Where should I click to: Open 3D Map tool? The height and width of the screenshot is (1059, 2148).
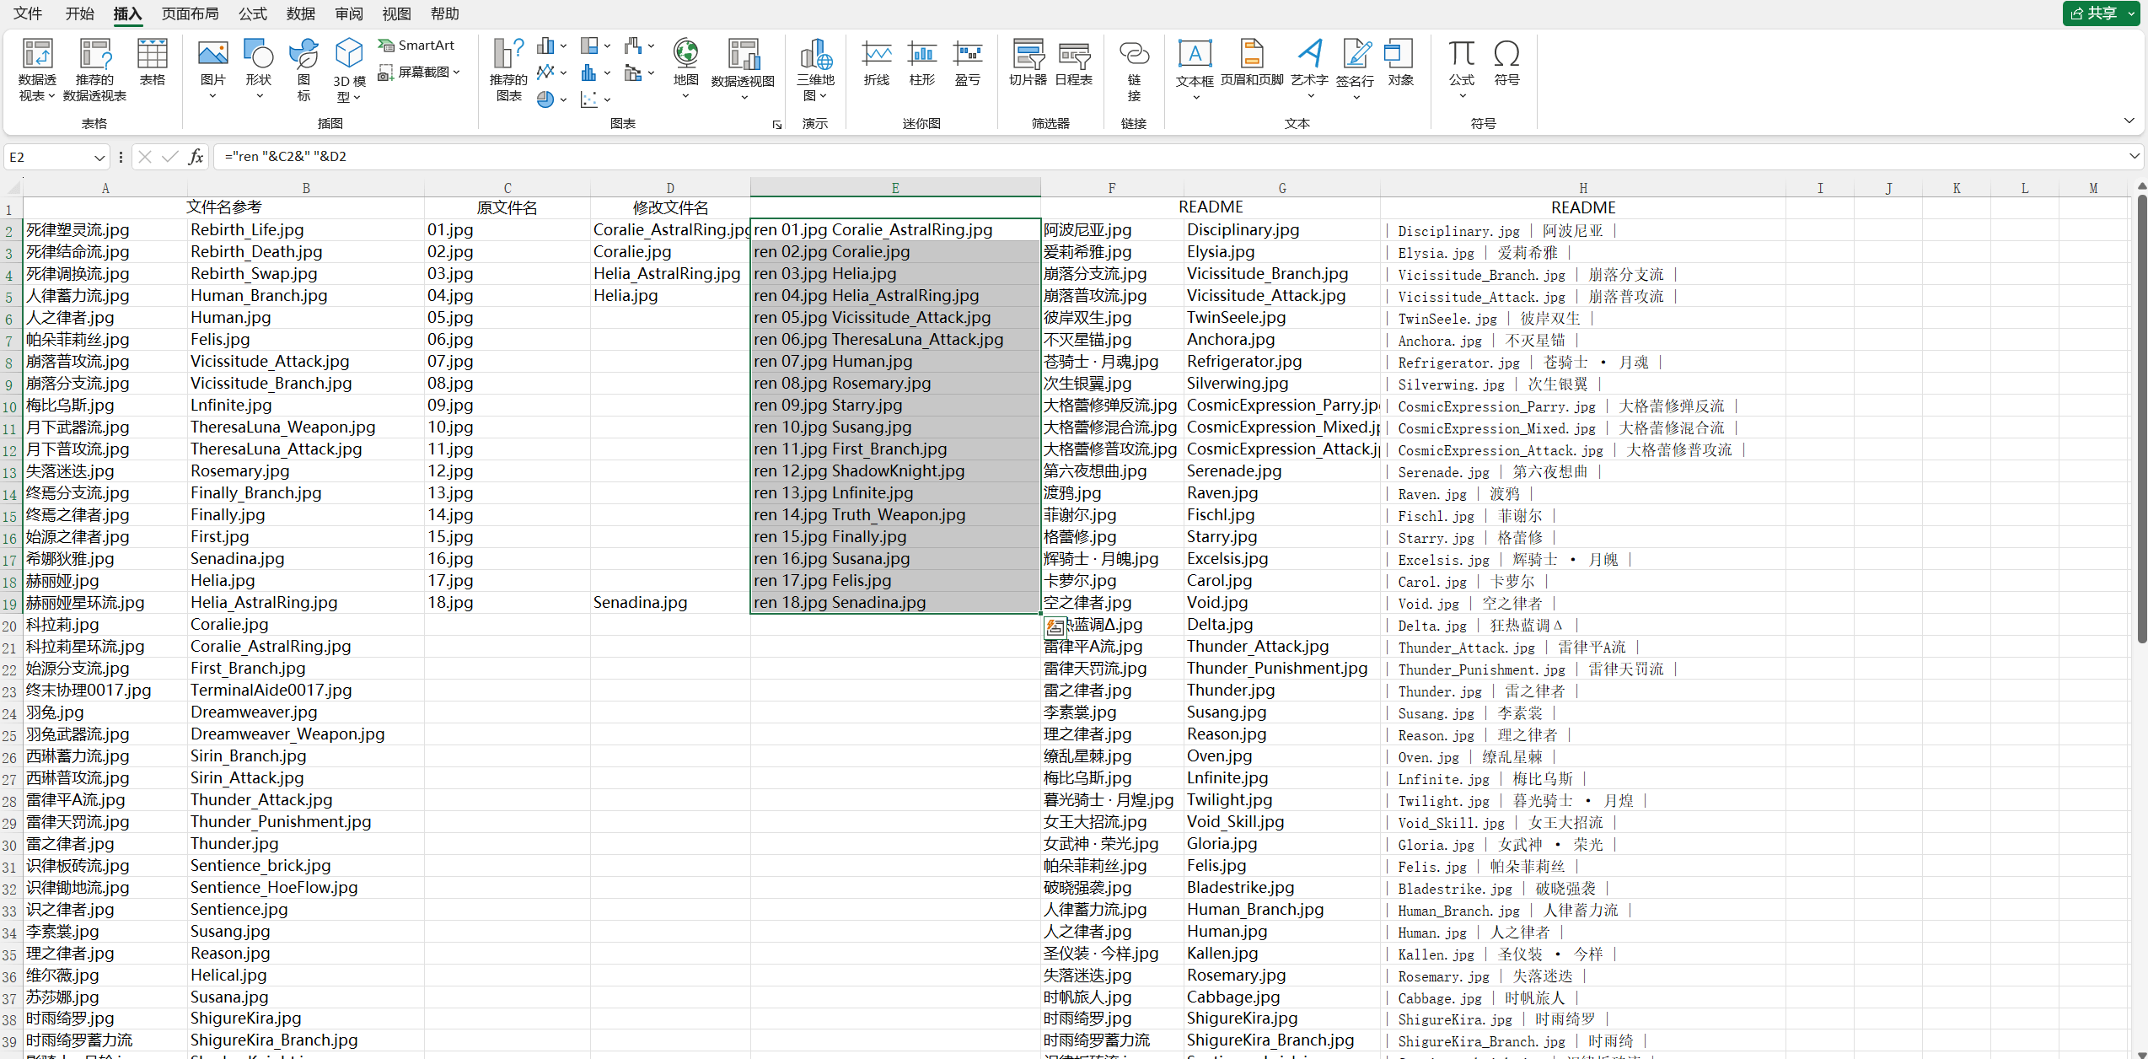[815, 69]
